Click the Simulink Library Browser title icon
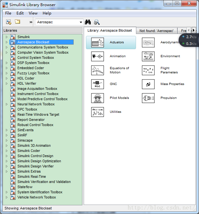199x214 pixels. pos(5,5)
